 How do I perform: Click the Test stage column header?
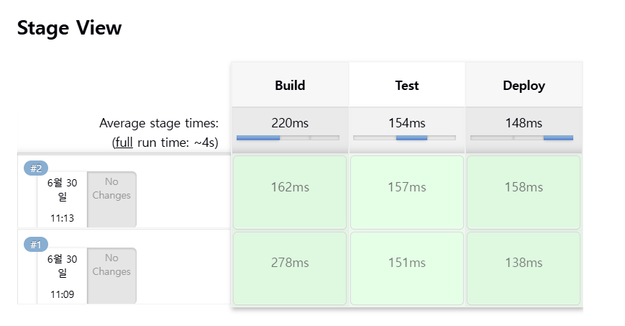tap(407, 86)
